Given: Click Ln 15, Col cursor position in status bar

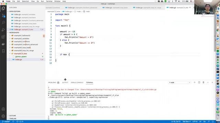Looking at the screenshot, I should [176, 122].
